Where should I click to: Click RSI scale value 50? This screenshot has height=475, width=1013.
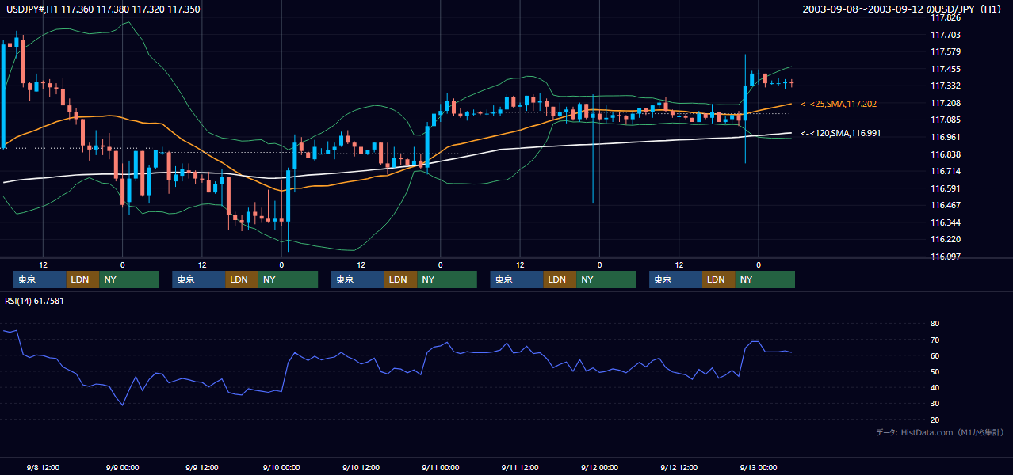pyautogui.click(x=935, y=371)
